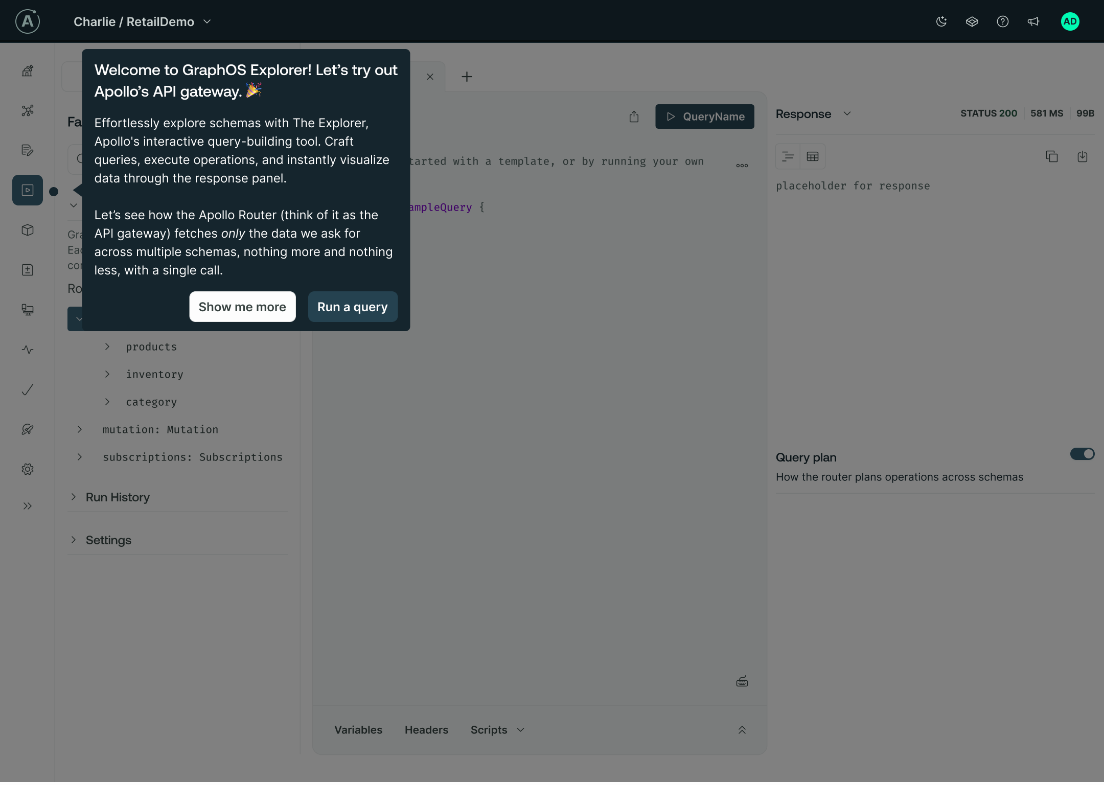Click the keyboard shortcuts icon

point(742,681)
